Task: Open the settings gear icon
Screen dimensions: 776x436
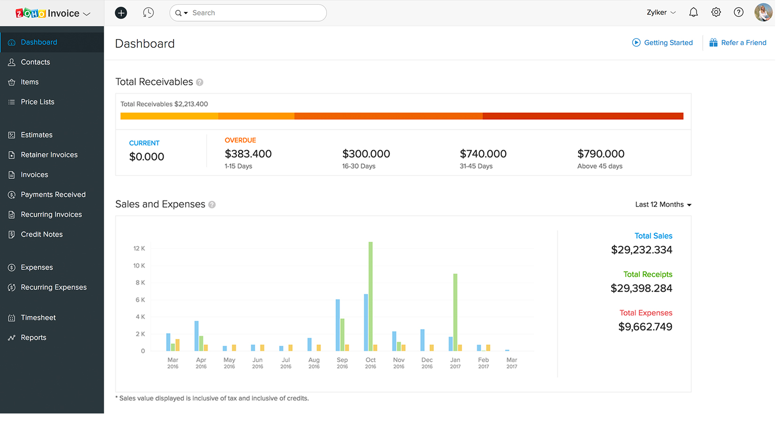Action: pyautogui.click(x=716, y=13)
